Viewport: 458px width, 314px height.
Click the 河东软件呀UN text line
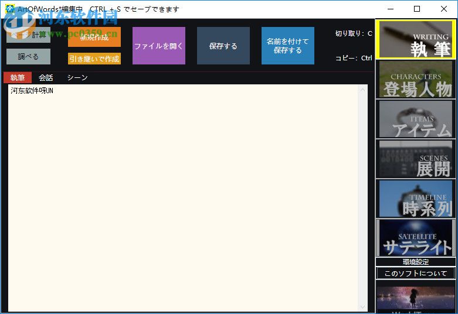(x=32, y=91)
